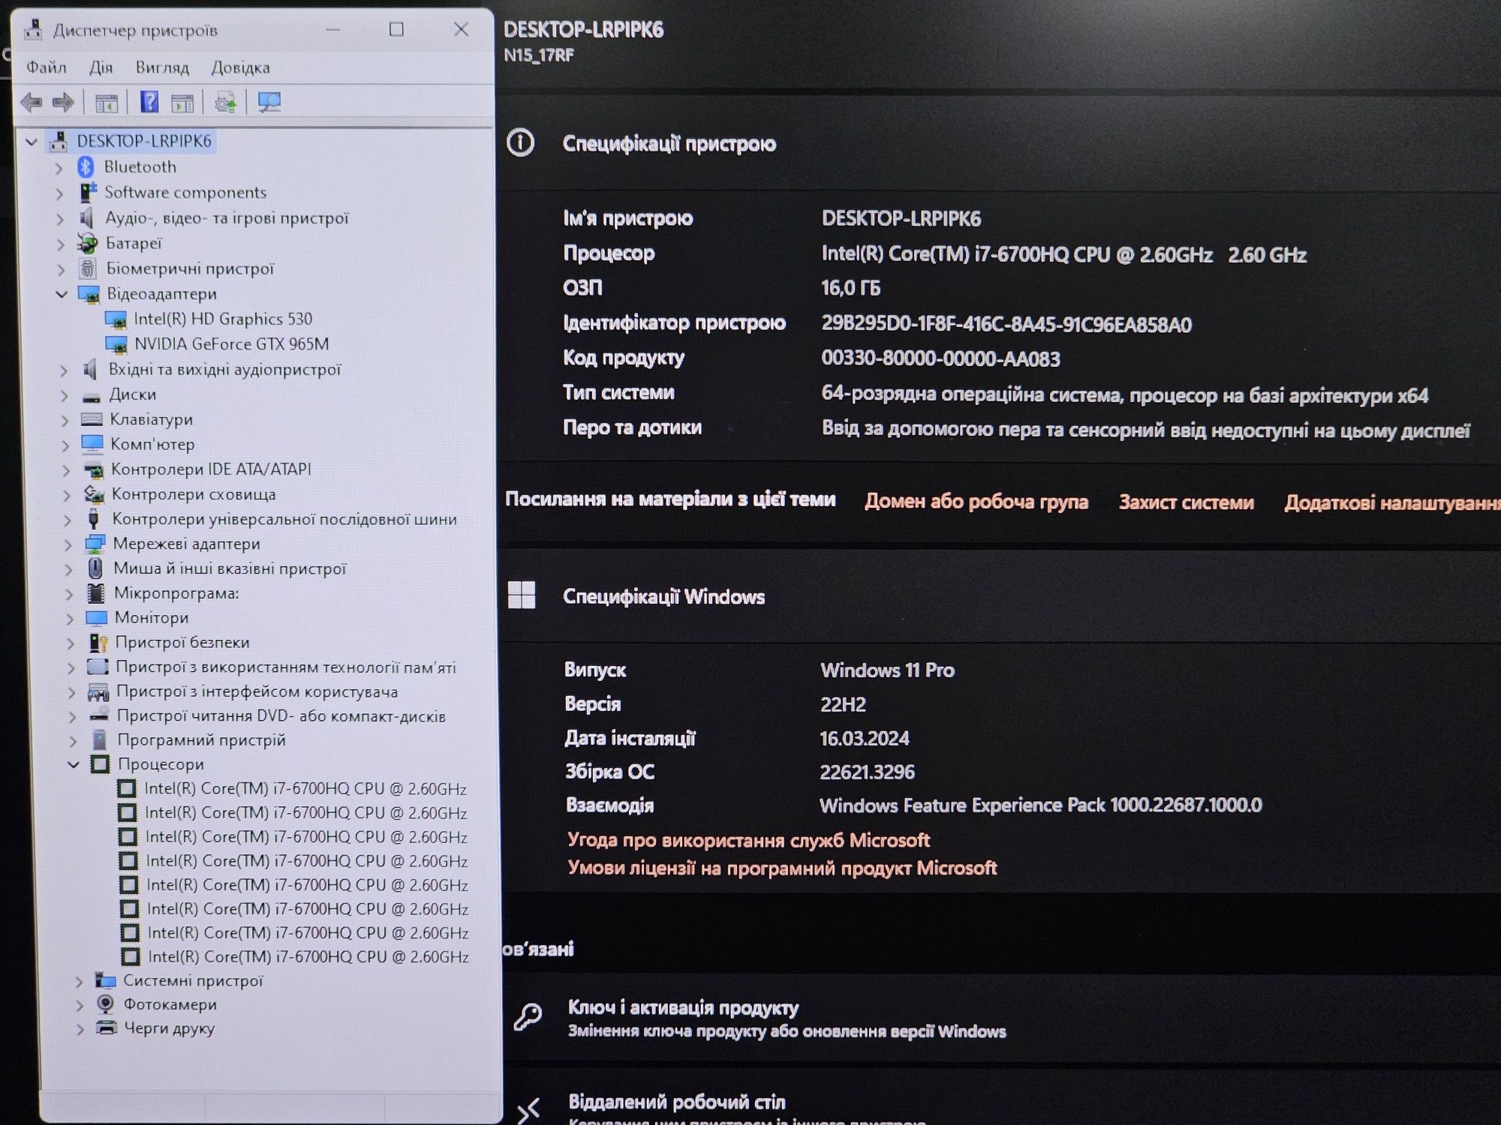Open Угода про використання служб Microsoft link
The height and width of the screenshot is (1125, 1501).
748,840
